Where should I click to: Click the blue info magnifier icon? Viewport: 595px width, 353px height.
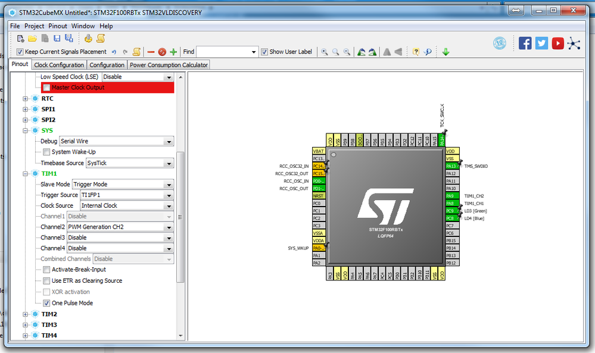point(428,52)
